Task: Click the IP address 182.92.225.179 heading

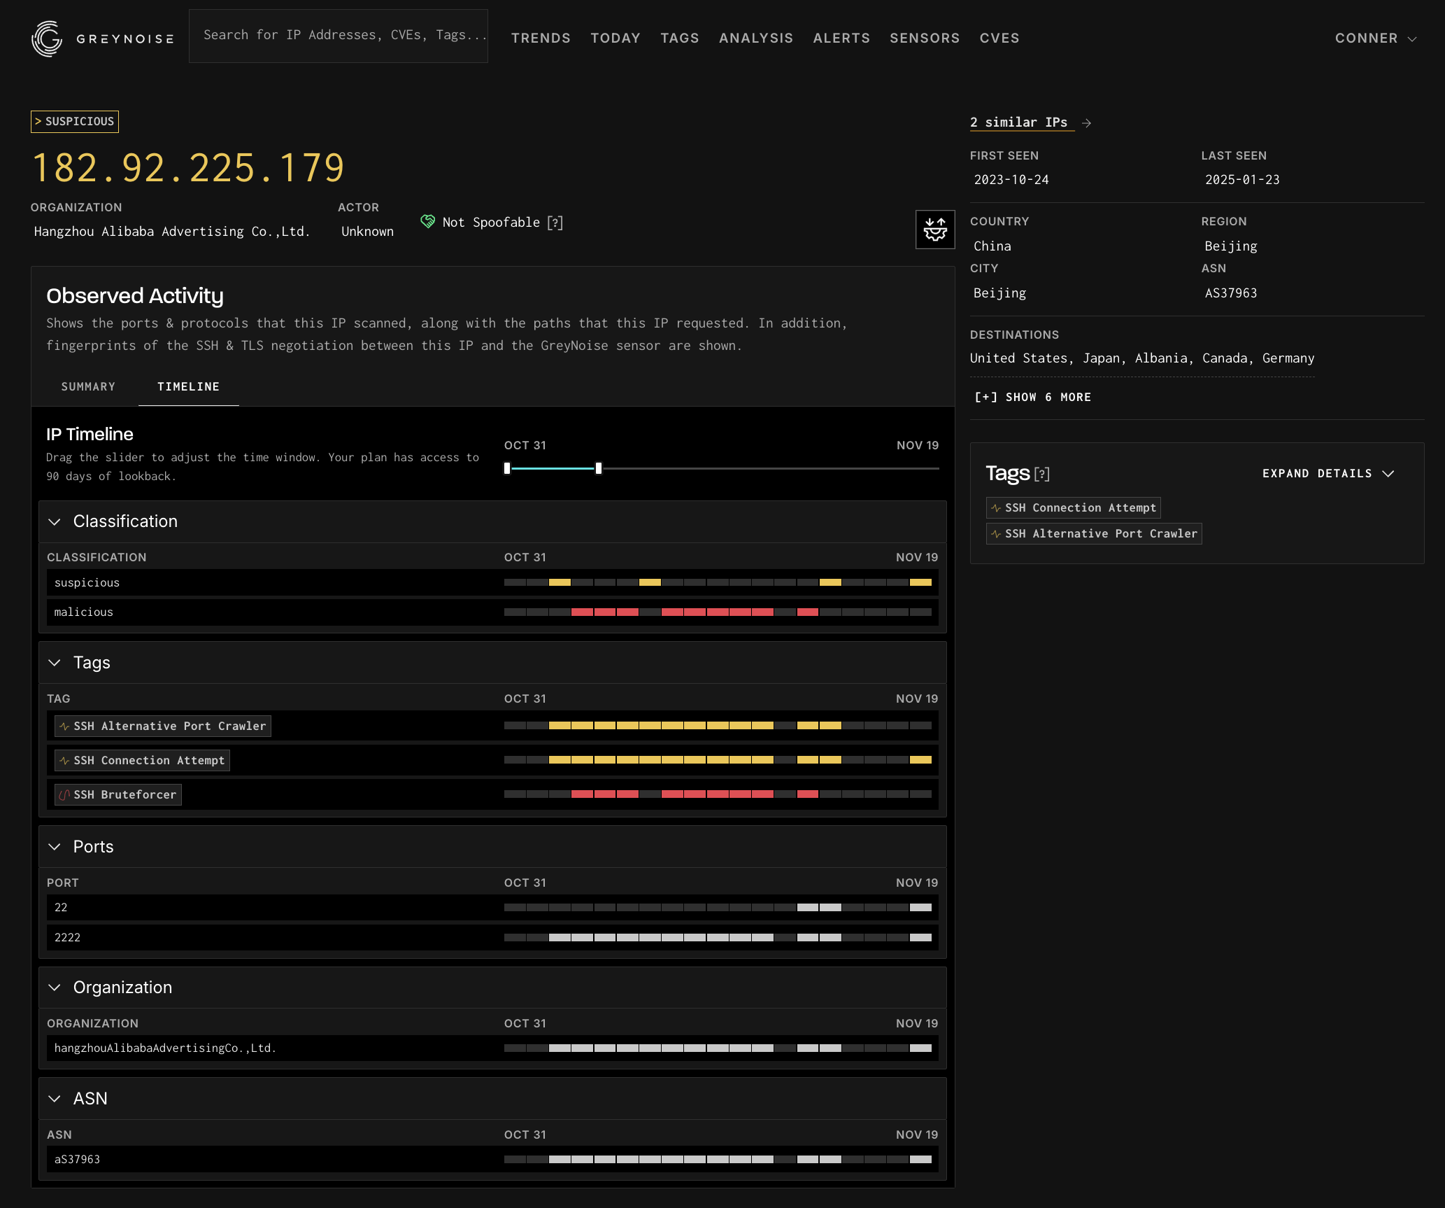Action: (188, 169)
